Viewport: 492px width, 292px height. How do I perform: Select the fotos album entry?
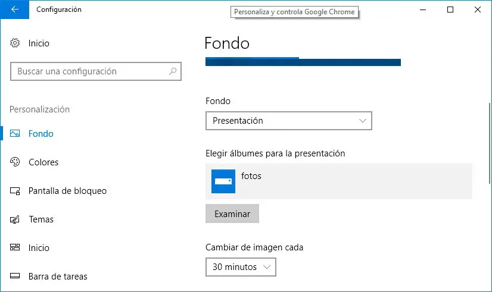tap(338, 181)
